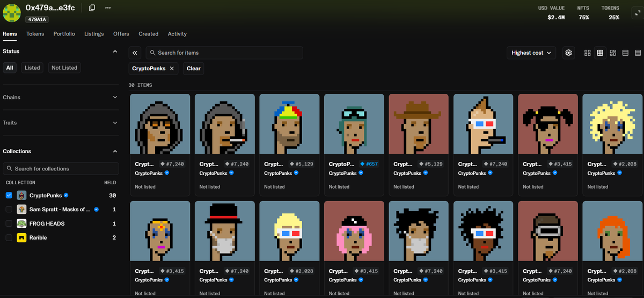
Task: Remove the CryptoPunks filter chip via X
Action: 172,69
